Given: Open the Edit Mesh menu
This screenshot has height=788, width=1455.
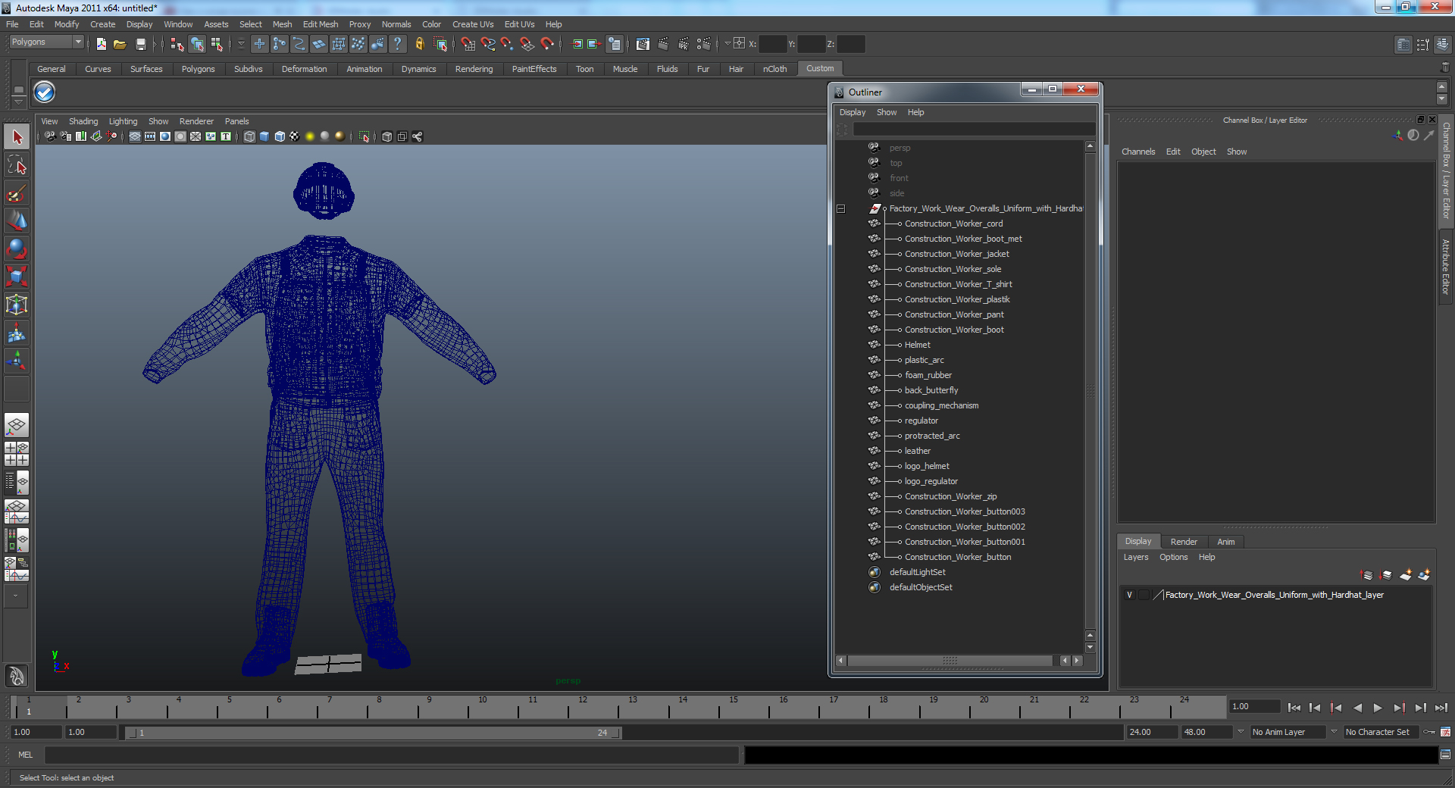Looking at the screenshot, I should tap(321, 24).
